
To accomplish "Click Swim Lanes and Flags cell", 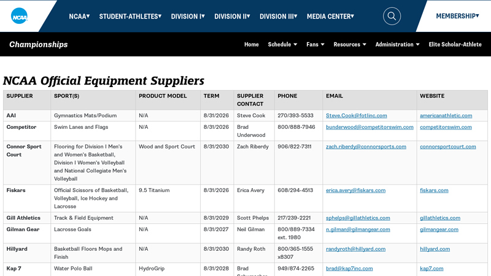I will [93, 131].
